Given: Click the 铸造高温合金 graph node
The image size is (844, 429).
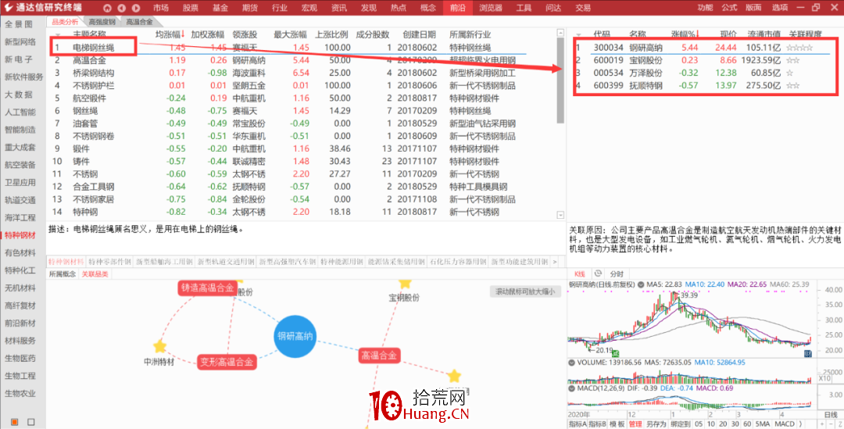Looking at the screenshot, I should (x=207, y=288).
